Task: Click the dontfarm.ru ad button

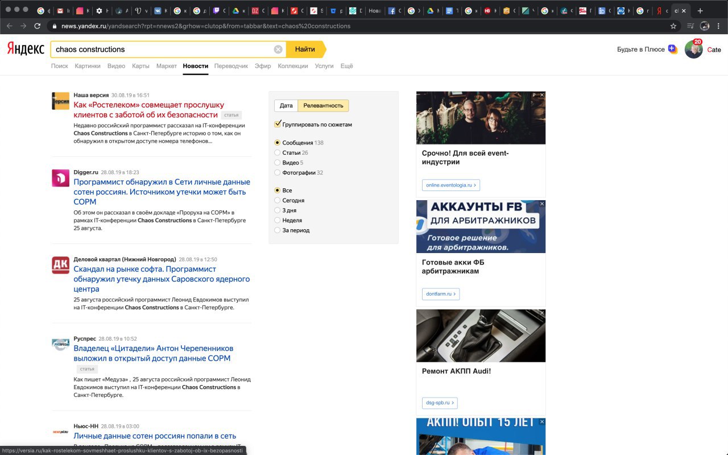Action: coord(441,294)
